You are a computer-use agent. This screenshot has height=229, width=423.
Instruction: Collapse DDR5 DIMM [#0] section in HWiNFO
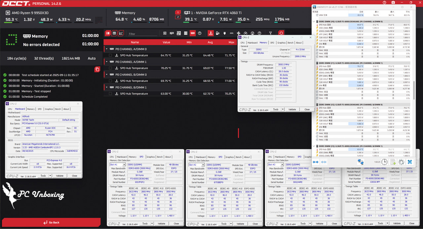[314, 21]
